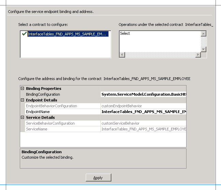Collapse the Service Details section
Image resolution: width=221 pixels, height=190 pixels.
(22, 117)
